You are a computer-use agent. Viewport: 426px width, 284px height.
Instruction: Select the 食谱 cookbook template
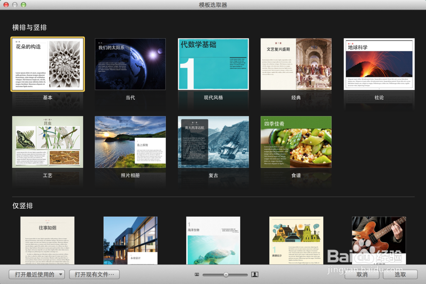click(x=296, y=142)
